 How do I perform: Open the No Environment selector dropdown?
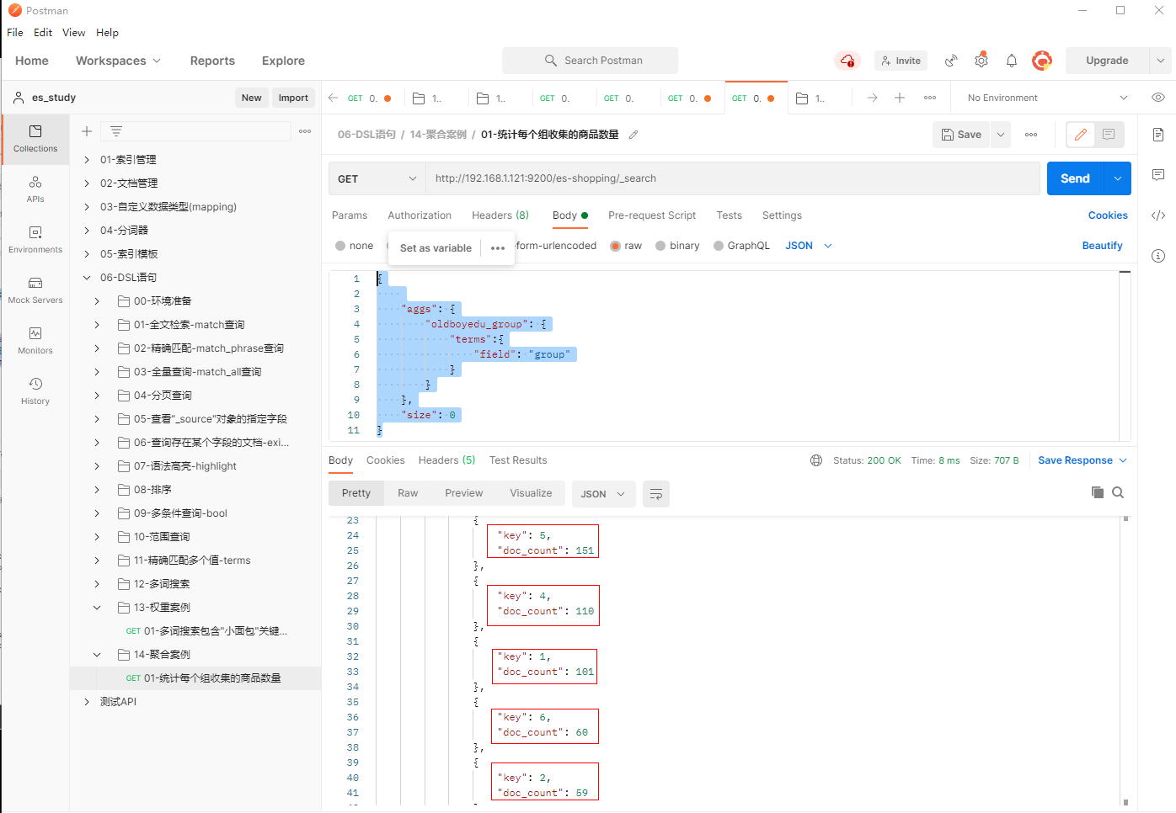[1045, 98]
